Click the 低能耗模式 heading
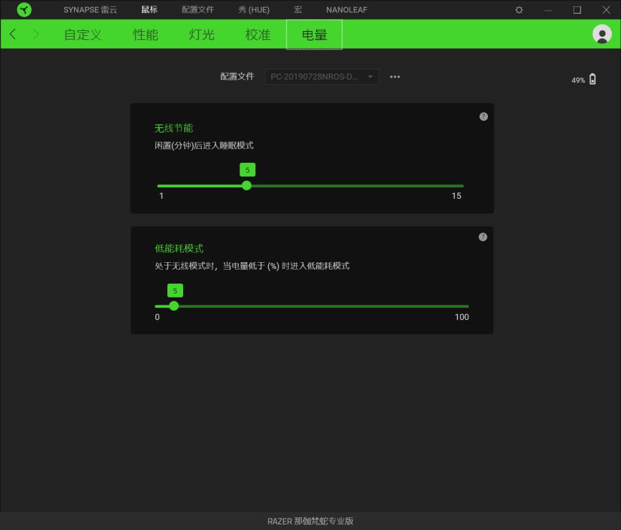621x530 pixels. tap(179, 249)
